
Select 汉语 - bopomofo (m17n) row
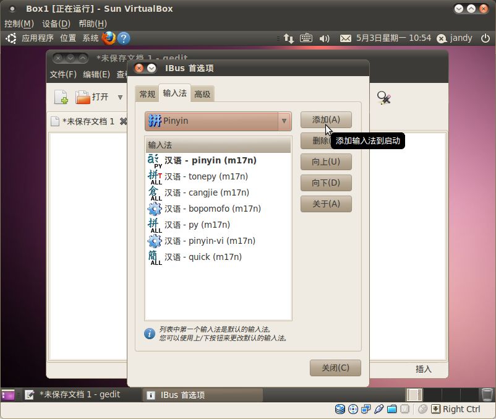coord(218,209)
